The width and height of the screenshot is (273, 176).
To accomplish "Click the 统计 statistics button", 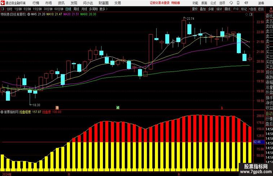I will coord(219,9).
